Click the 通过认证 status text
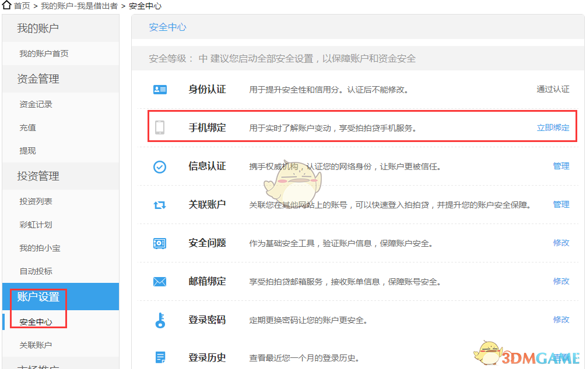The image size is (586, 369). (x=553, y=89)
